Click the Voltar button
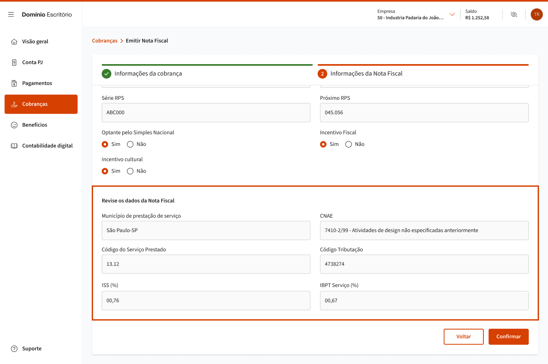This screenshot has width=548, height=364. [464, 336]
